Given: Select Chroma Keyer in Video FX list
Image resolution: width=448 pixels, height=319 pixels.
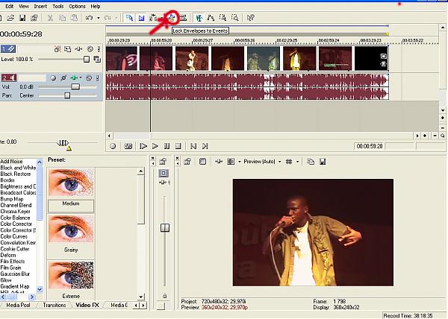Looking at the screenshot, I should (x=16, y=211).
